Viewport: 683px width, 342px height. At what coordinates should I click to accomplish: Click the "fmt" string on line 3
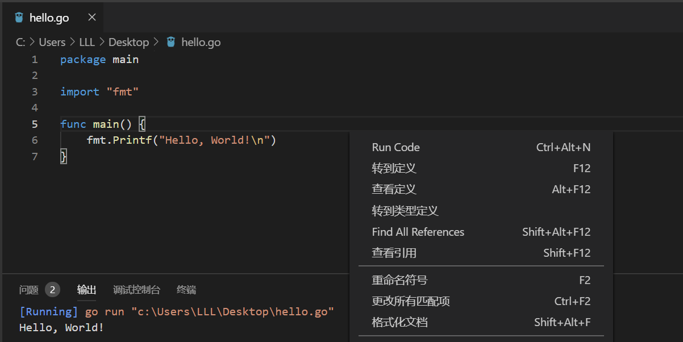[122, 91]
